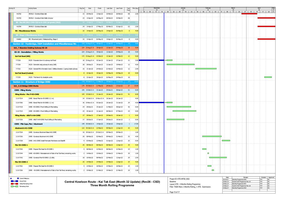Select the Pier K5-CKRE-2 group row

(x=21, y=162)
